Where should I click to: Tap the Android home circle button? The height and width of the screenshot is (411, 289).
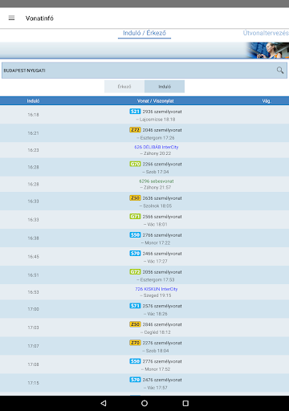tap(144, 403)
